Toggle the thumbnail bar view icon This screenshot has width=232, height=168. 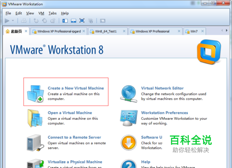pos(73,20)
